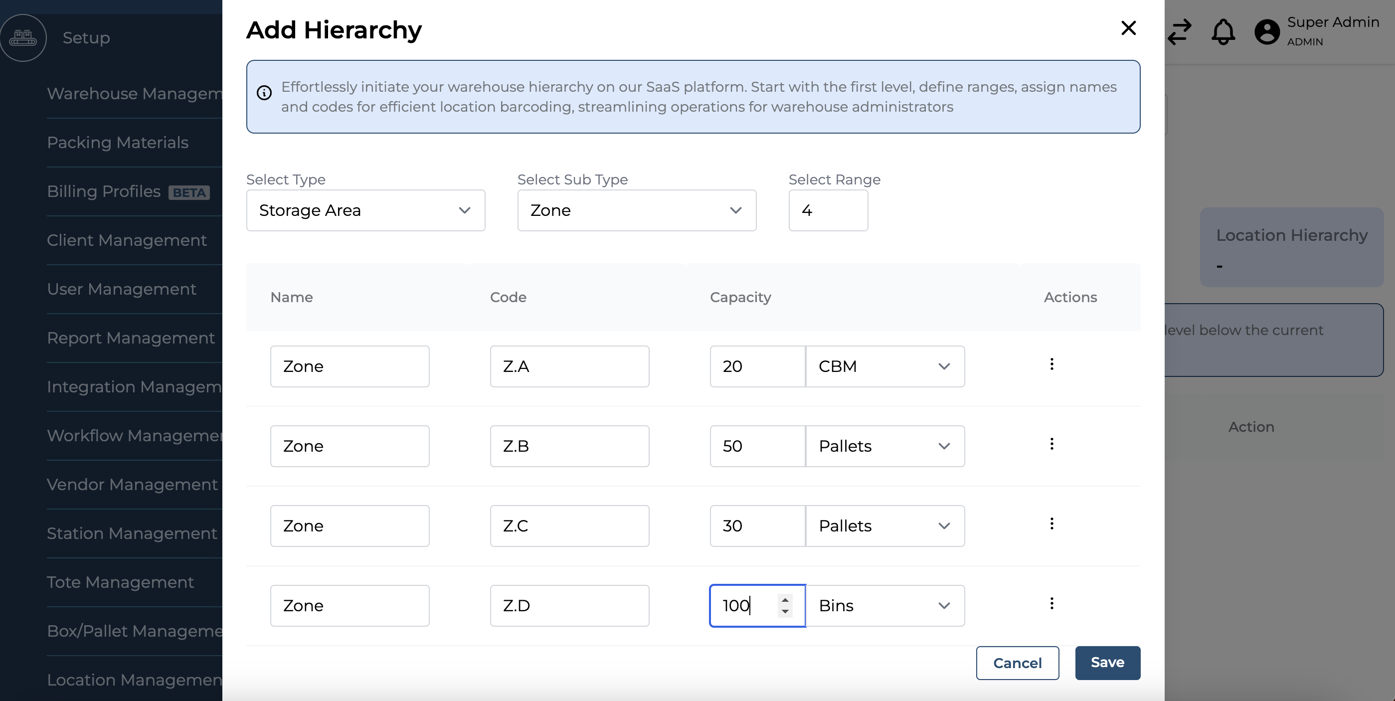Click the Save button
Viewport: 1395px width, 701px height.
click(x=1106, y=663)
